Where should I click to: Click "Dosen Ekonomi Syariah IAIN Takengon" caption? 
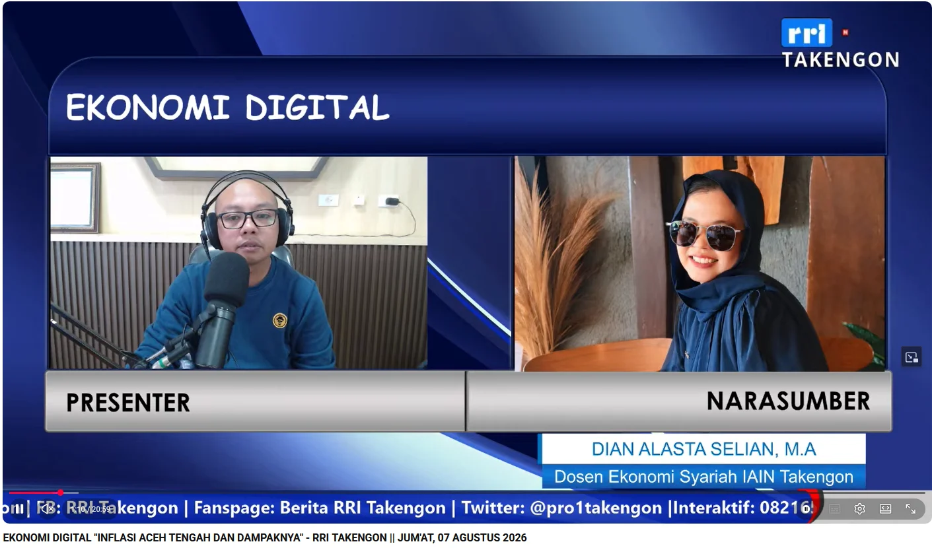tap(704, 476)
